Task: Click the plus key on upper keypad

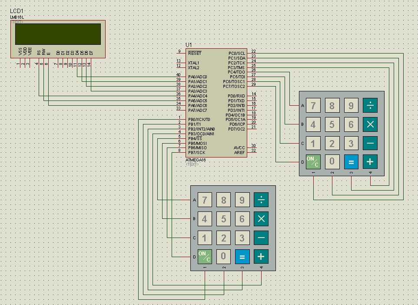Action: 370,162
